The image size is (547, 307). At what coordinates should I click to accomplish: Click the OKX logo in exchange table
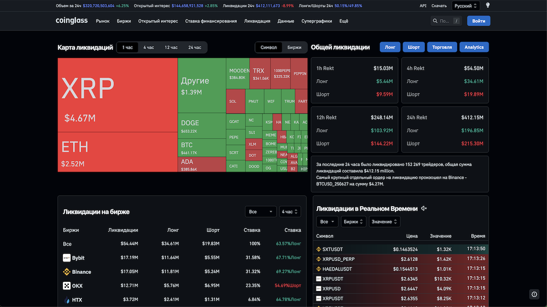pyautogui.click(x=67, y=286)
